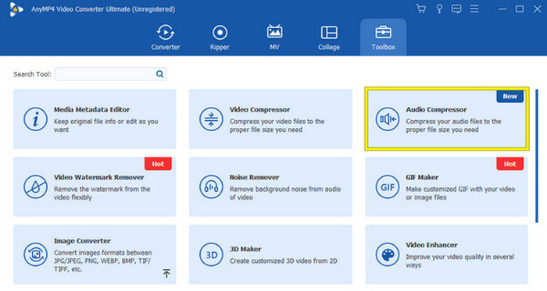Image resolution: width=547 pixels, height=291 pixels.
Task: Click "Keep original file info" description
Action: point(105,126)
